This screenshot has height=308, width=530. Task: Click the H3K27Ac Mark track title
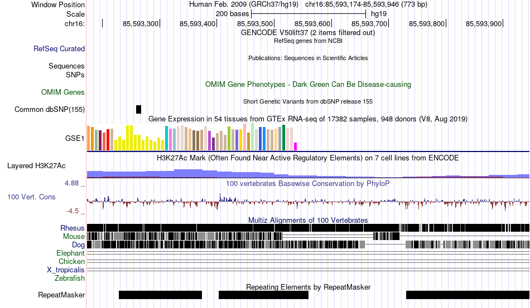pyautogui.click(x=307, y=158)
